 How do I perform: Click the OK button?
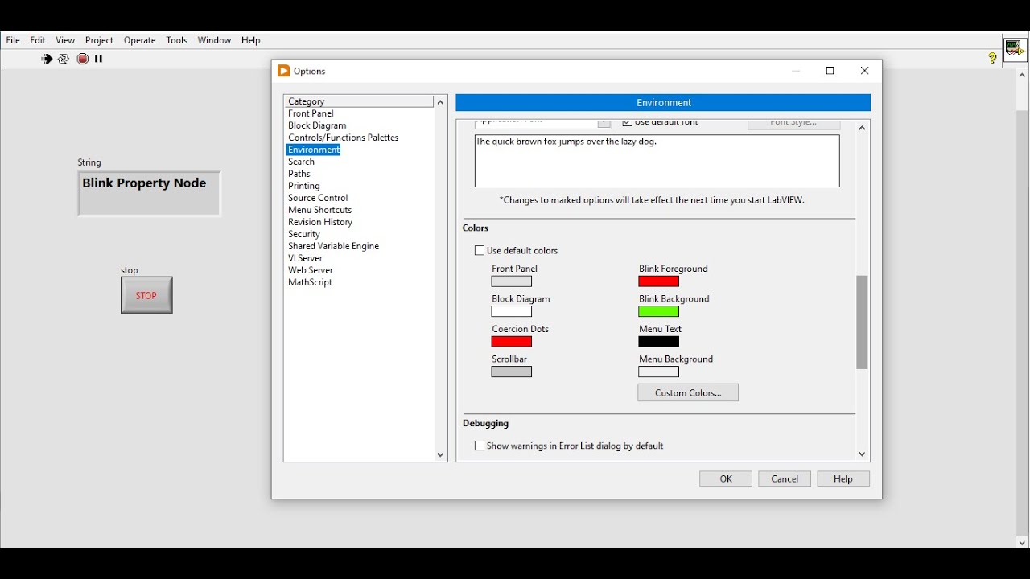pyautogui.click(x=726, y=479)
